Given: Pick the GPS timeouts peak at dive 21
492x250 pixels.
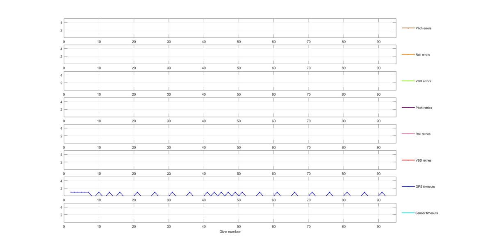Looking at the screenshot, I should (137, 192).
